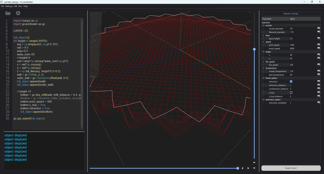This screenshot has height=174, width=324.
Task: Reset nozzle_temperature with its reset icon
Action: [x=319, y=71]
